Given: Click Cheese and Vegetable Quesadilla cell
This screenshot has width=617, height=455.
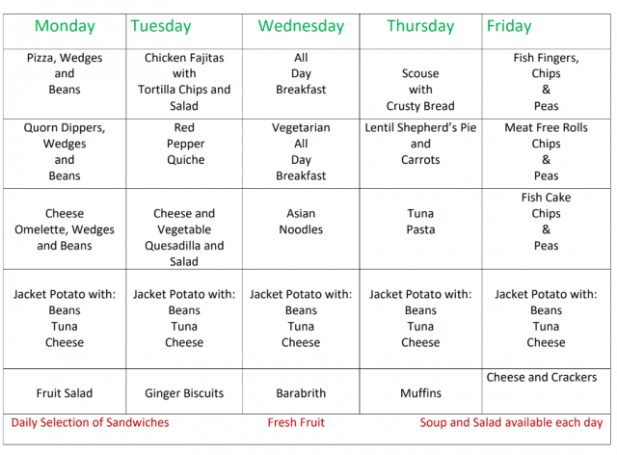Looking at the screenshot, I should point(184,237).
